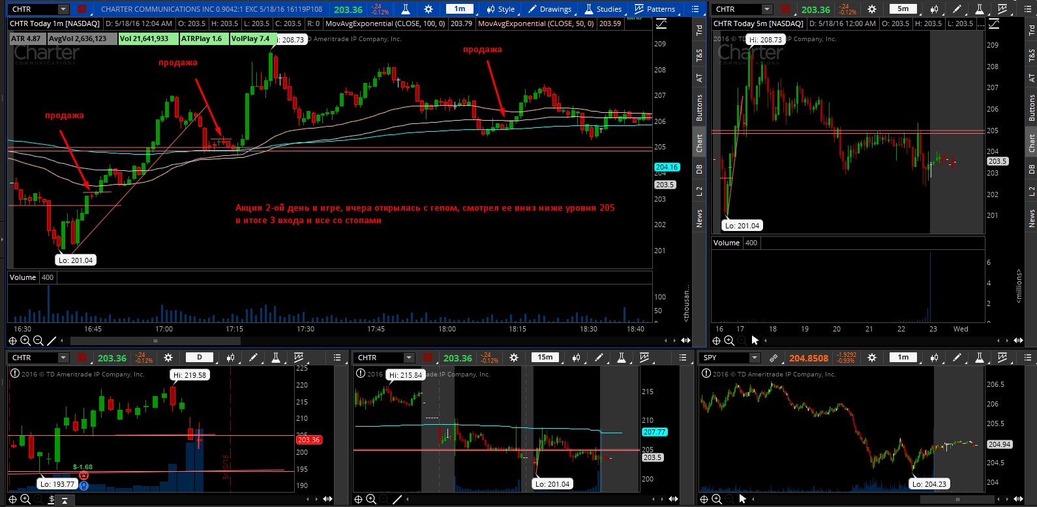
Task: Open AT side tab beside main chart
Action: tap(699, 78)
